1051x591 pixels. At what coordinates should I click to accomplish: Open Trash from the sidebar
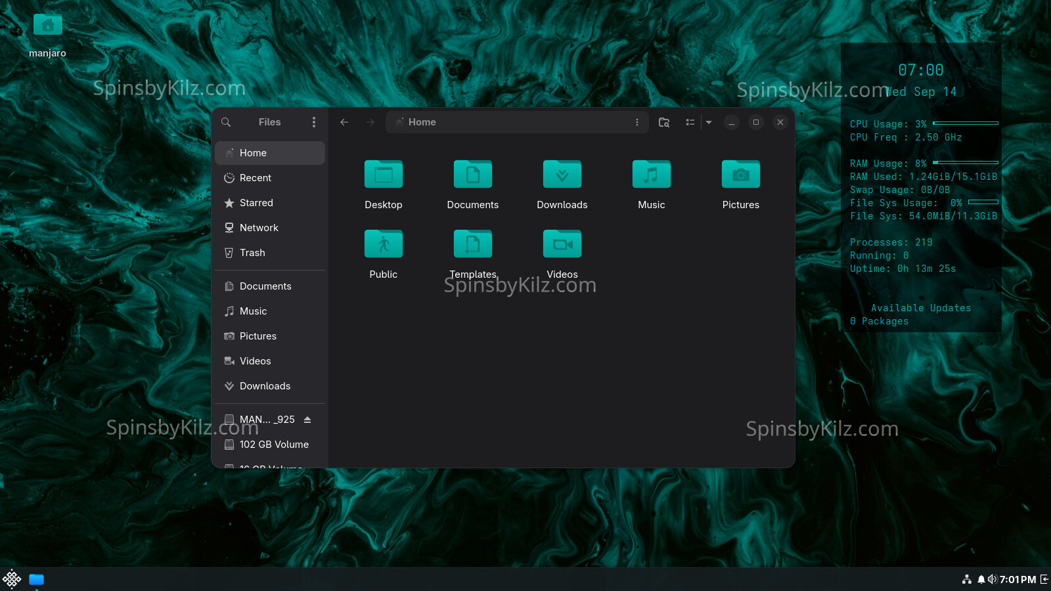click(x=252, y=253)
